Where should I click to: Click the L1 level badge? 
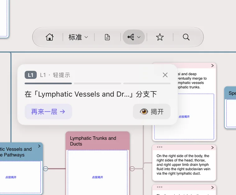(30, 75)
